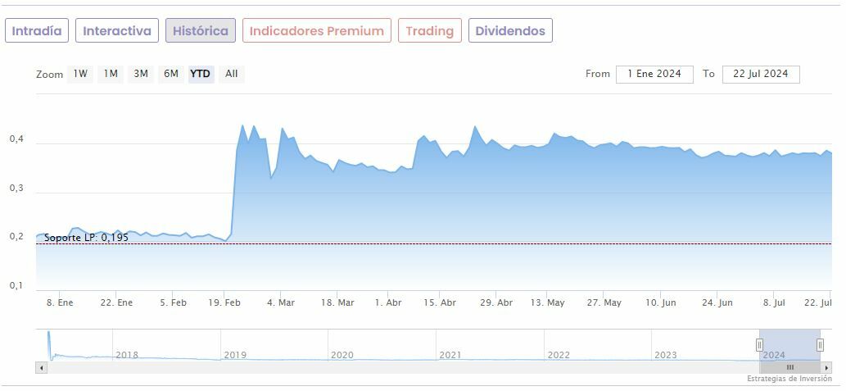Click the To date field

click(x=760, y=74)
